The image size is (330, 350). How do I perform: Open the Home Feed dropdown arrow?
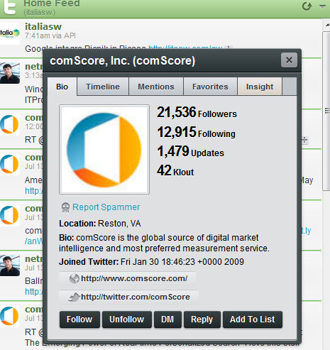[x=322, y=6]
